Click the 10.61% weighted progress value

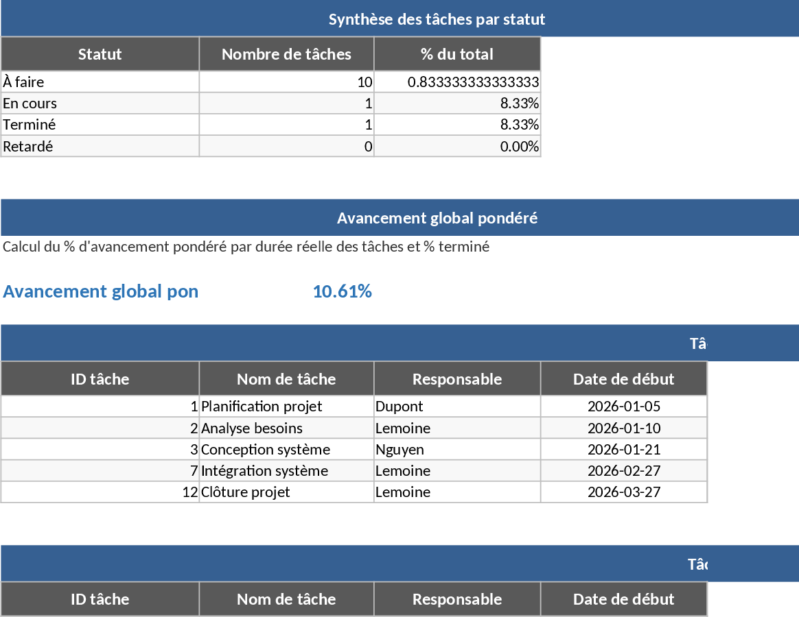[342, 291]
